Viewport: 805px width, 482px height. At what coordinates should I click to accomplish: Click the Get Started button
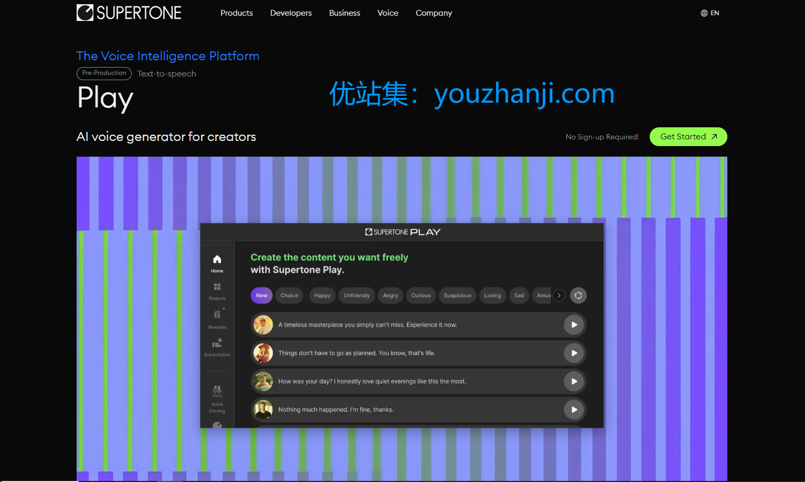click(x=689, y=137)
